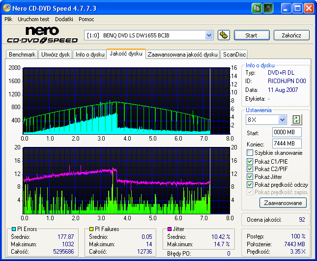Click disabled Pokaż prędkość zapisu checkbox
Viewport: 317px width, 261px height.
(x=250, y=192)
